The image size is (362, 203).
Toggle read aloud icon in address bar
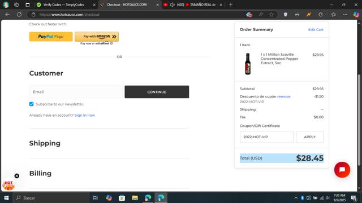pos(261,15)
